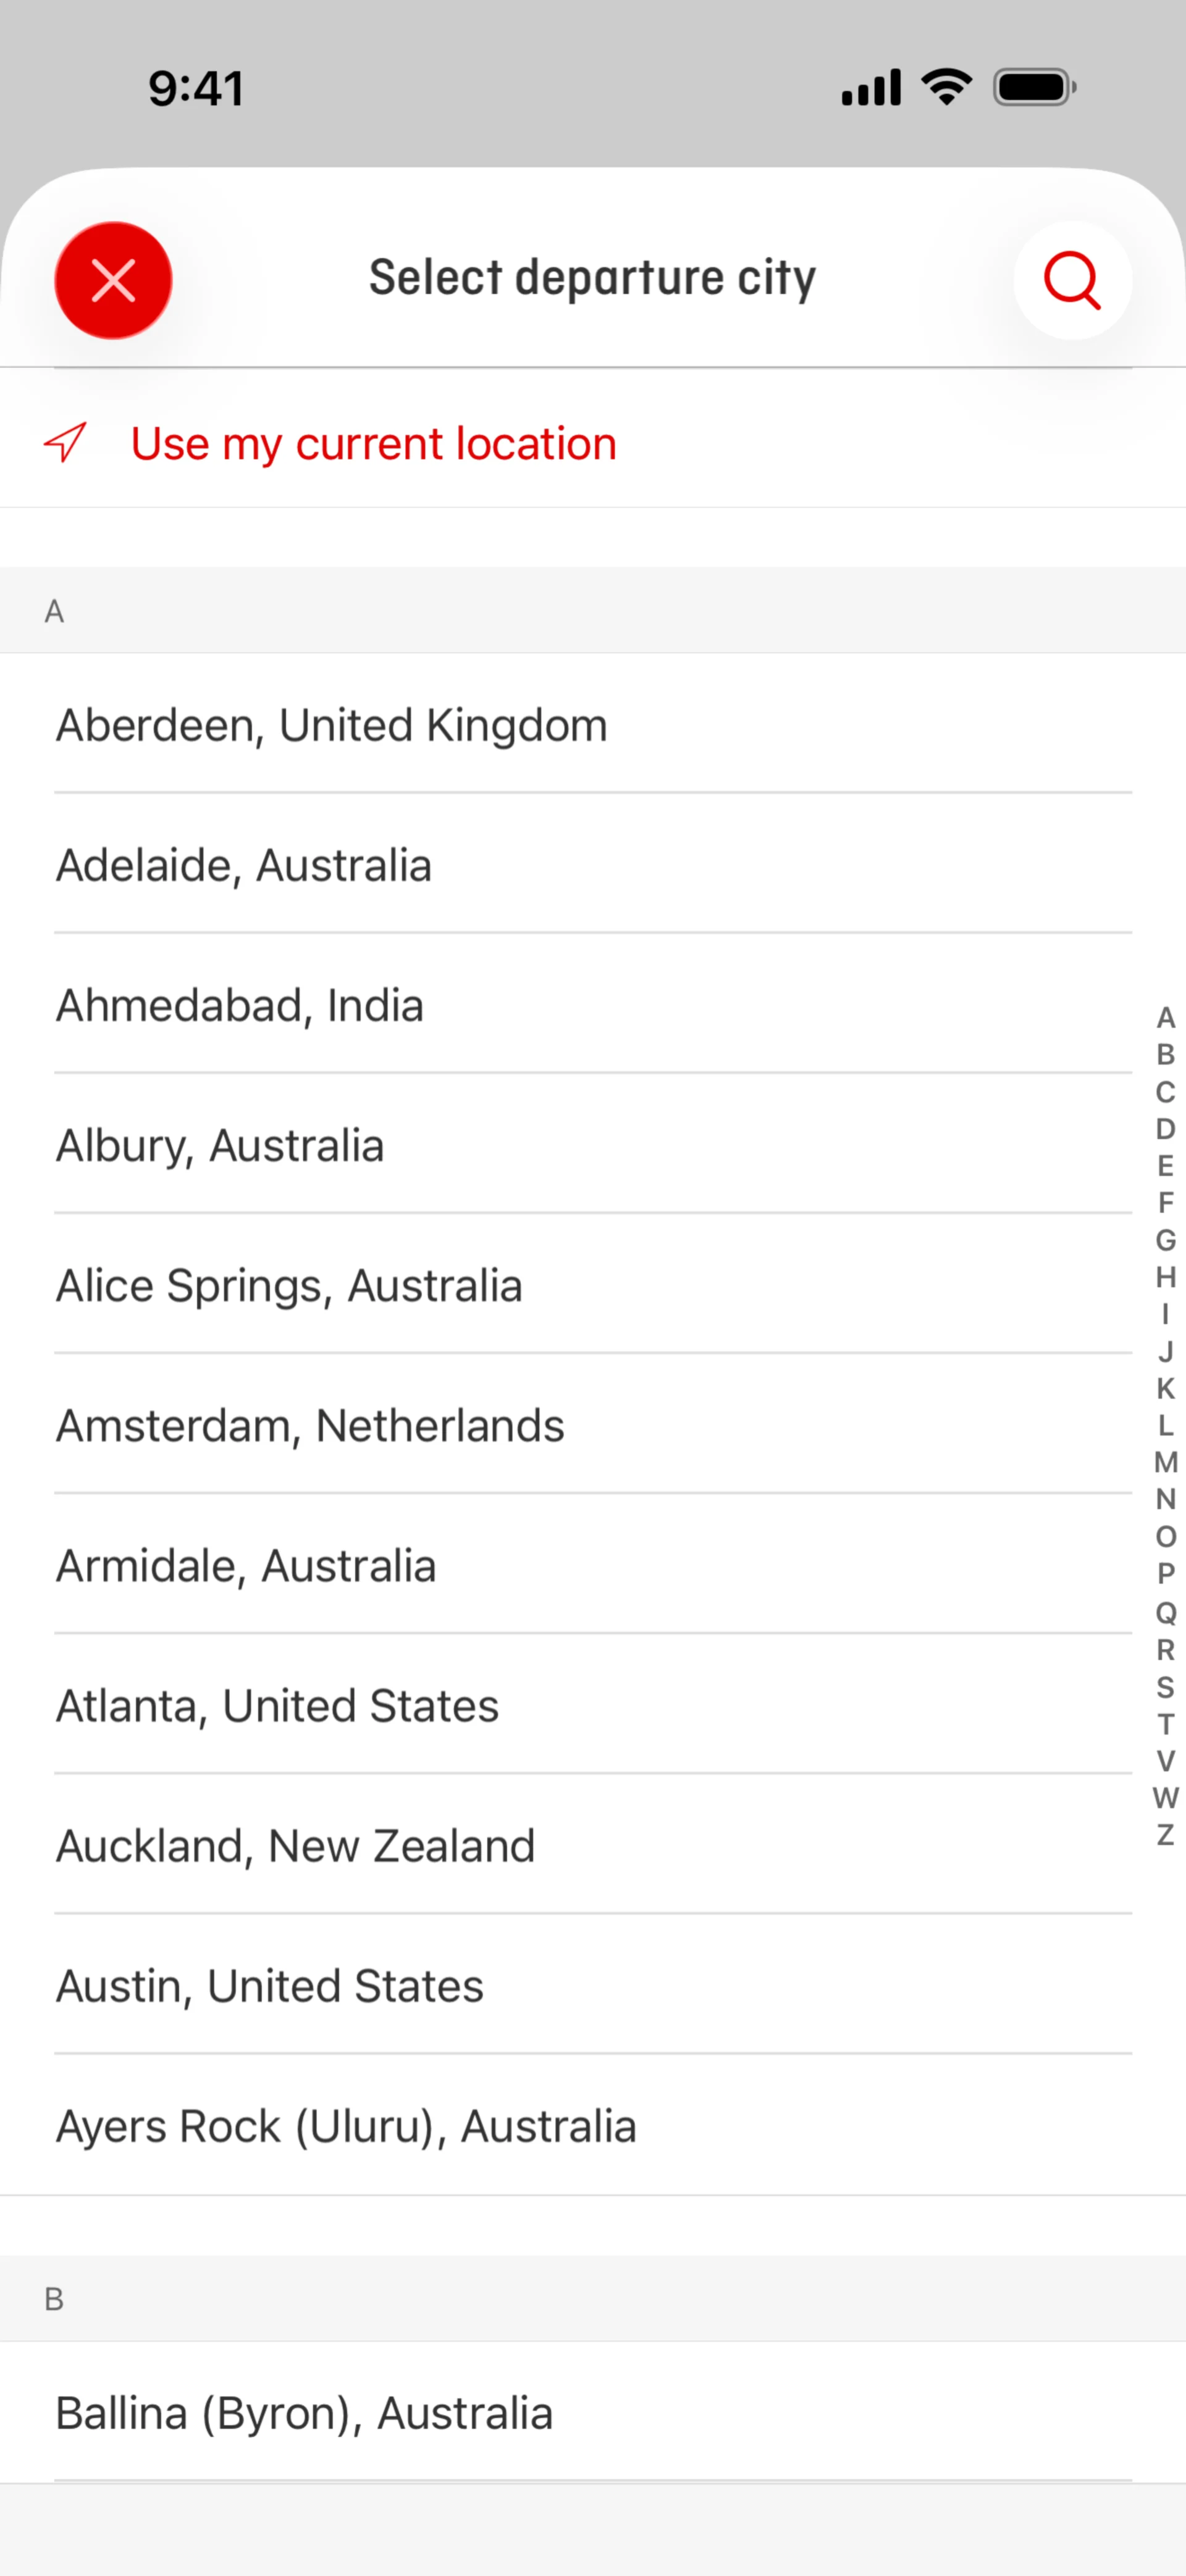Tap the location arrow icon

pyautogui.click(x=66, y=443)
